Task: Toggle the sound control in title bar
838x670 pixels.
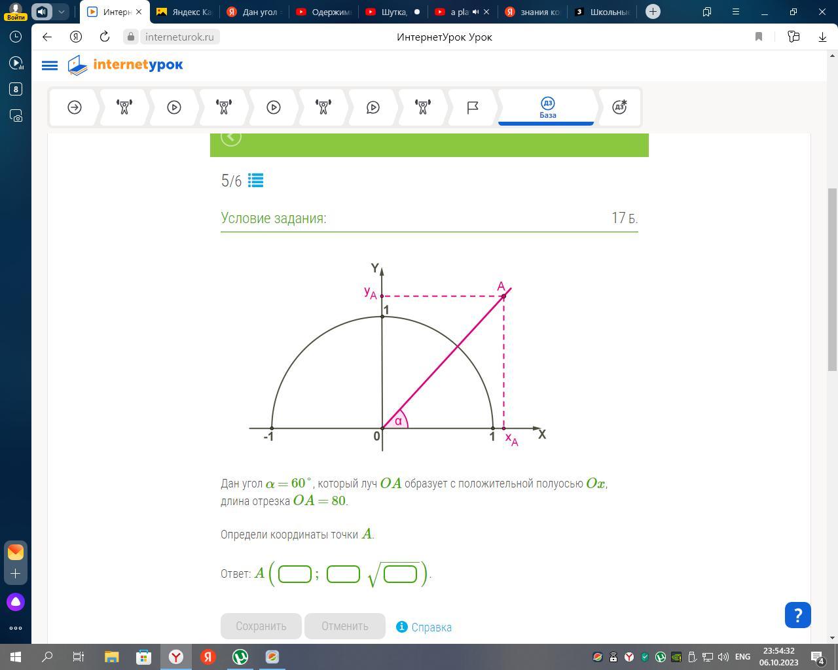Action: (43, 12)
